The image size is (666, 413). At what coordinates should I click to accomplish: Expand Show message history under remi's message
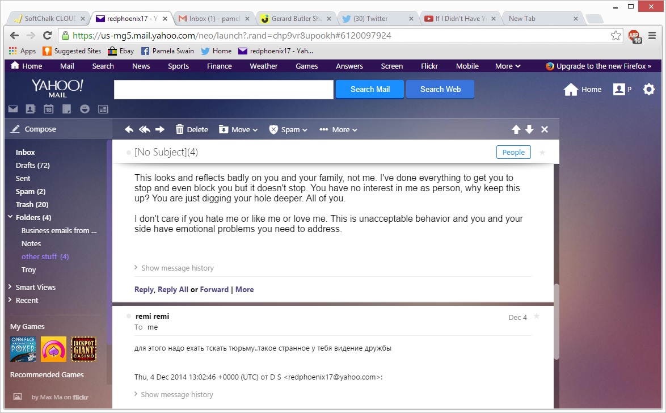point(174,394)
